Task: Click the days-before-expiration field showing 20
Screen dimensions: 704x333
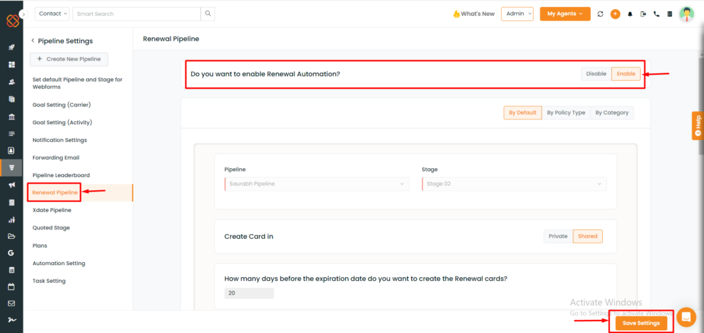Action: pyautogui.click(x=249, y=293)
